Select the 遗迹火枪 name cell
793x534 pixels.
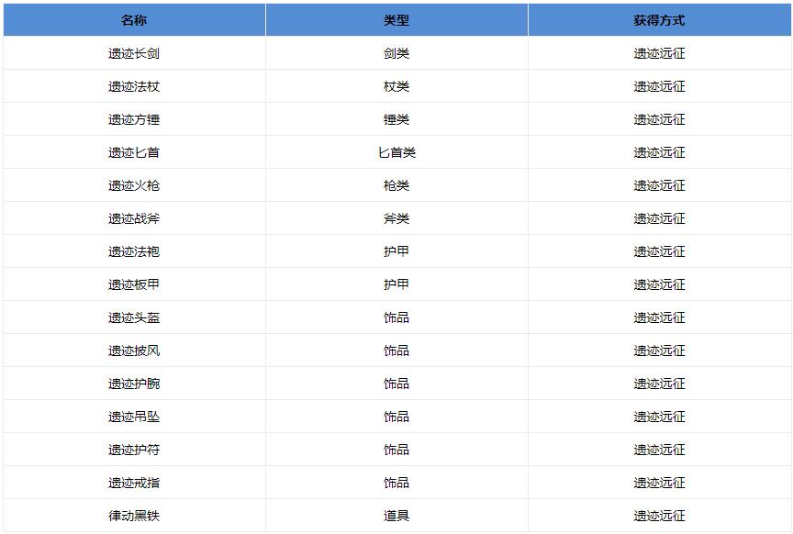(x=134, y=185)
